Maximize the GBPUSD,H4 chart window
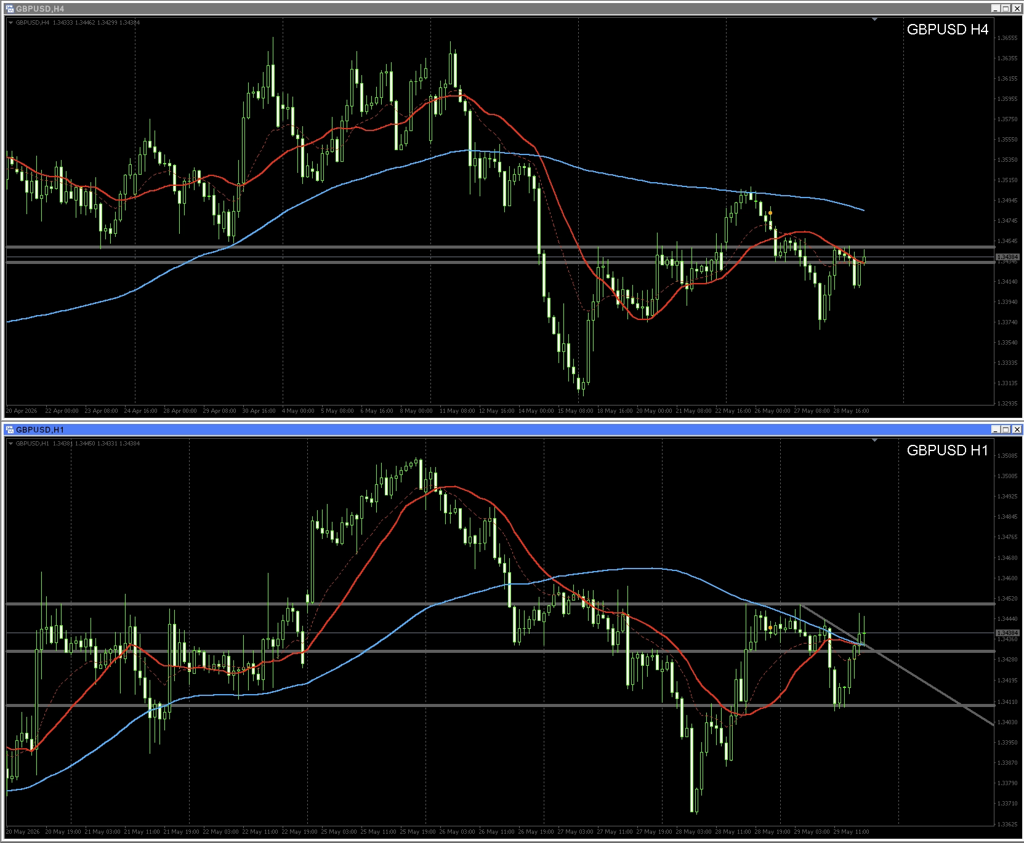The height and width of the screenshot is (843, 1024). pos(1006,9)
